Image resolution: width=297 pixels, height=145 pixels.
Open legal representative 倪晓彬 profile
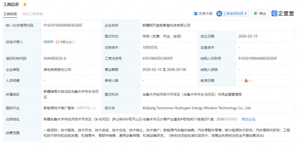[48, 42]
